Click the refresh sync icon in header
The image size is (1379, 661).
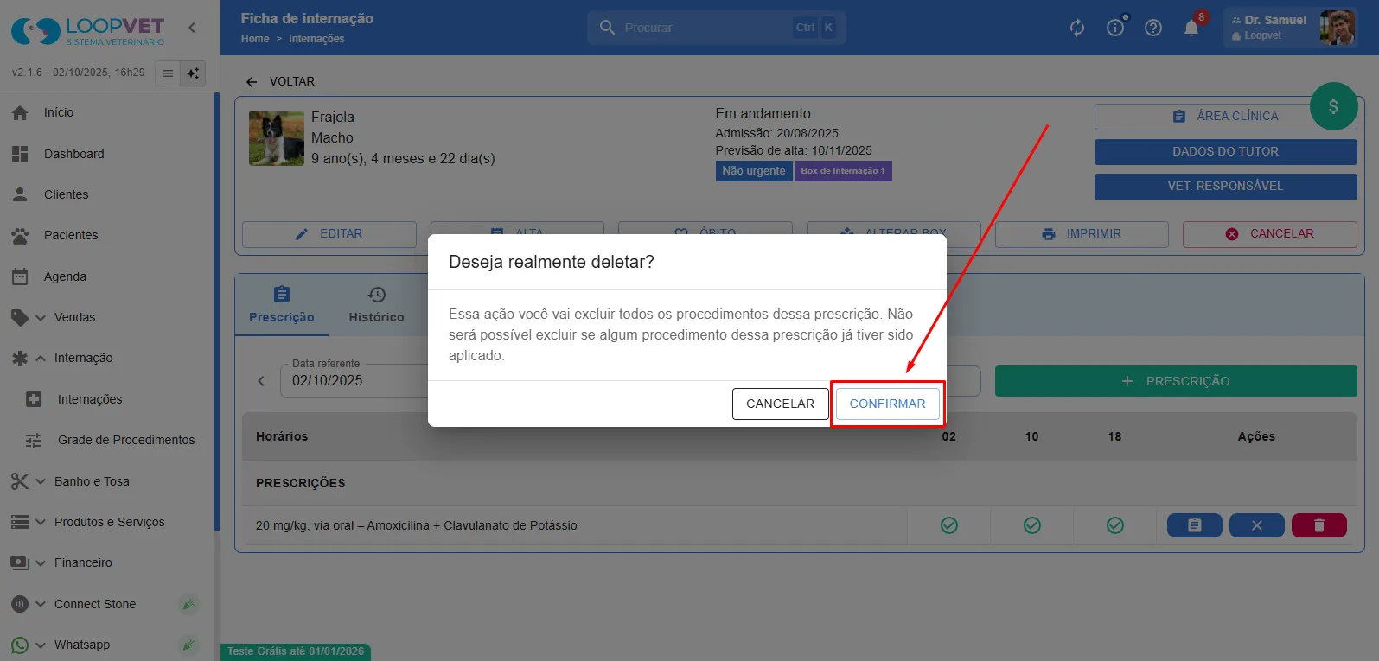(x=1076, y=28)
